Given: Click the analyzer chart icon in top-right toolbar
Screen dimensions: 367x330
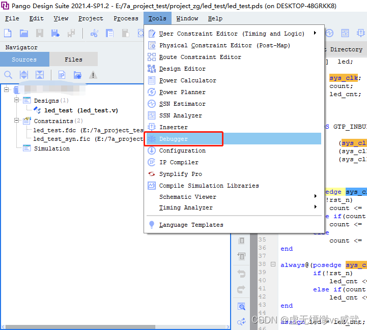Looking at the screenshot, I should coord(345,33).
